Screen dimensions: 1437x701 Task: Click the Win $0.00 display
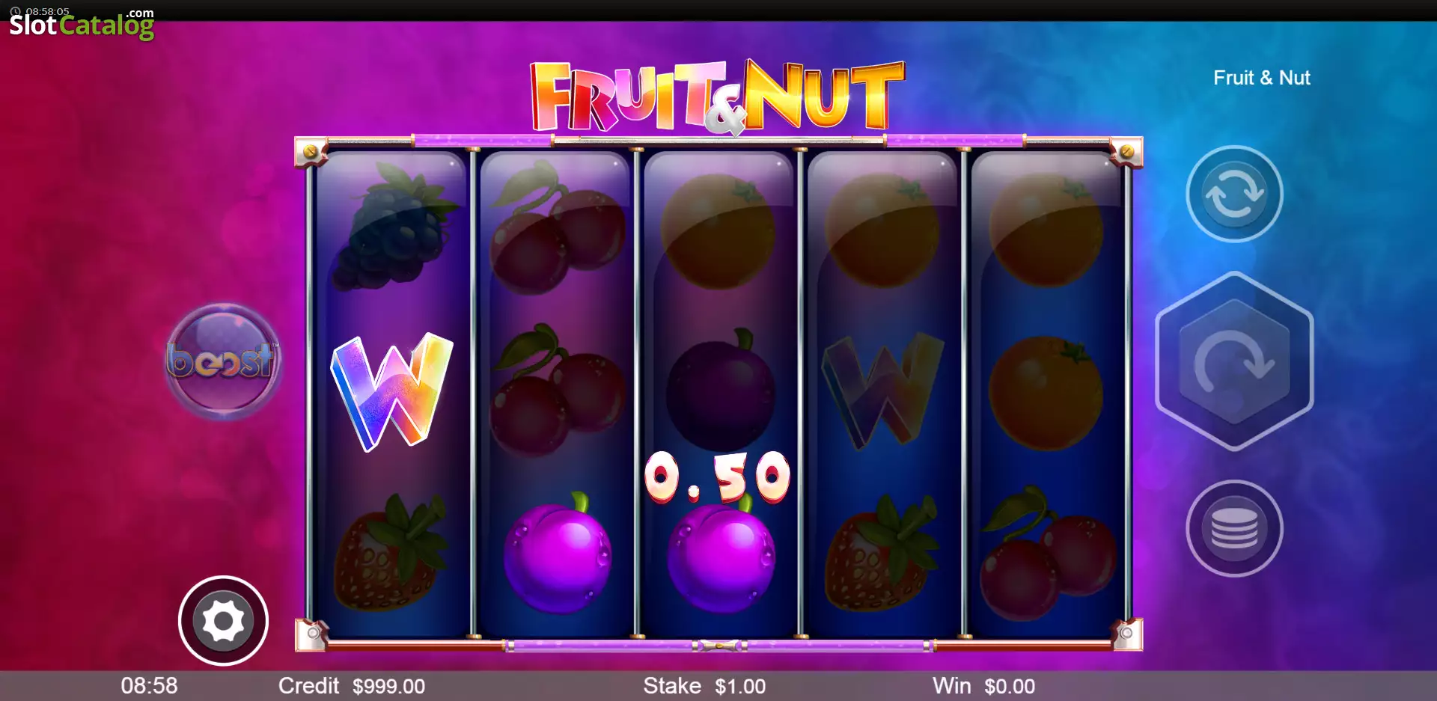coord(983,686)
